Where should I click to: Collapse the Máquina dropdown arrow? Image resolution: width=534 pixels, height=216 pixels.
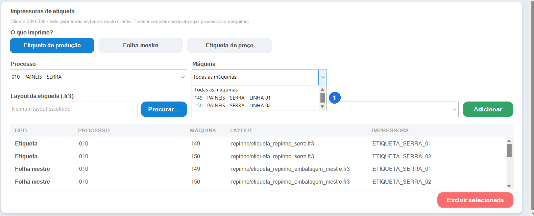322,77
